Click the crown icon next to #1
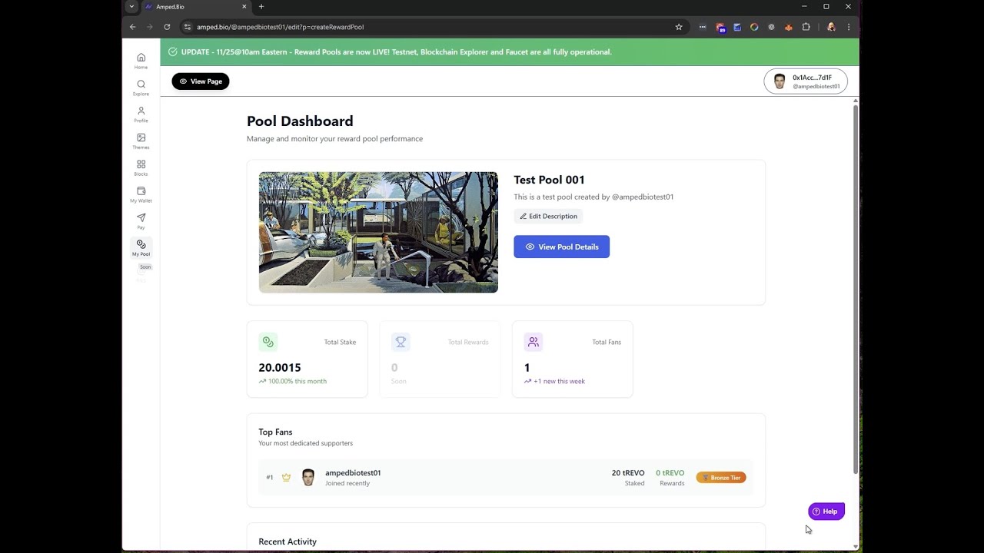Screen dimensions: 984x553 click(286, 477)
